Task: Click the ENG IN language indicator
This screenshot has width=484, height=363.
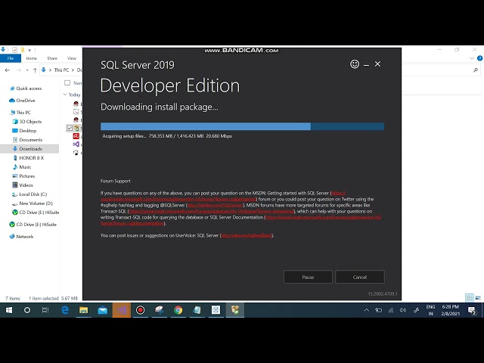Action: click(430, 310)
